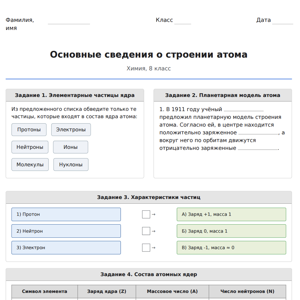
Task: Select the Электроны chip
Action: click(x=71, y=130)
